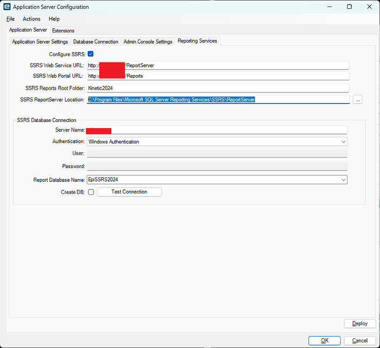Select the Application Server Settings tab
This screenshot has height=348, width=380.
[x=39, y=41]
